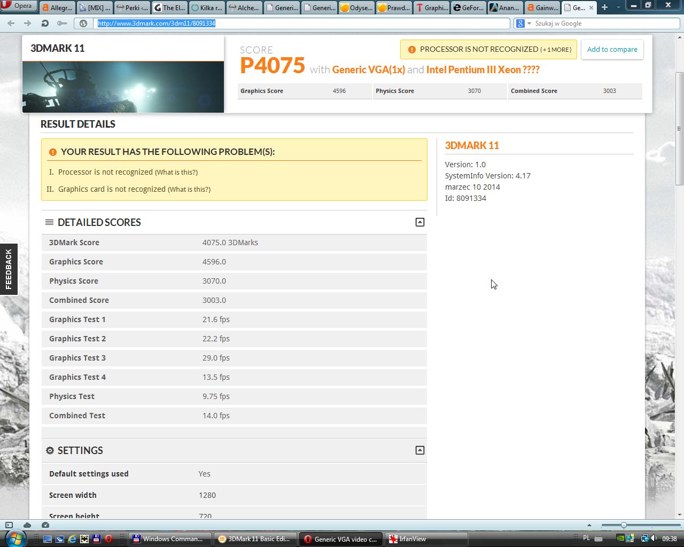Click the Add to compare button

(x=612, y=50)
